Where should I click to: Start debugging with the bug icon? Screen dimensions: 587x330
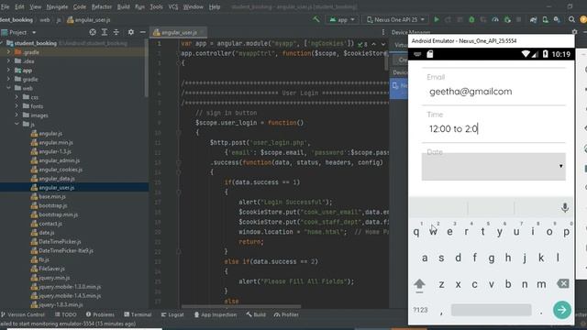(471, 19)
